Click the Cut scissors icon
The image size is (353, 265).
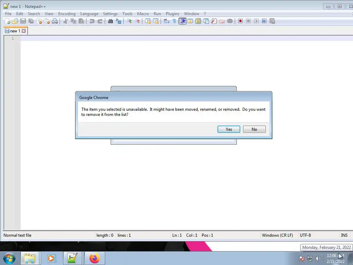tap(65, 21)
